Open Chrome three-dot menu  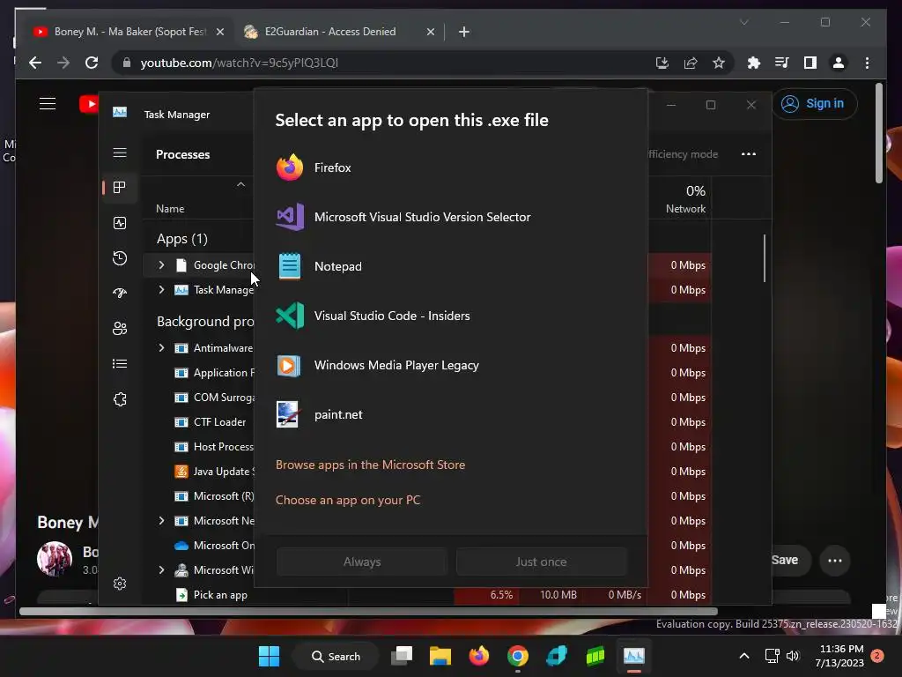coord(867,63)
